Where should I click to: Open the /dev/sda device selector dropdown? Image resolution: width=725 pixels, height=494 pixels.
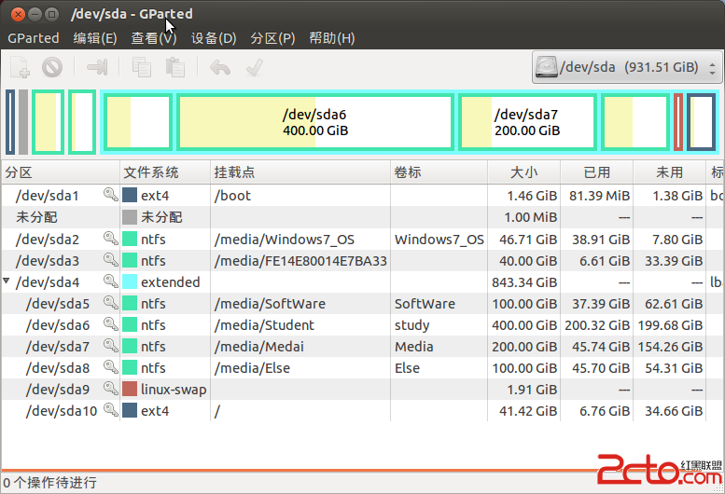pos(626,67)
